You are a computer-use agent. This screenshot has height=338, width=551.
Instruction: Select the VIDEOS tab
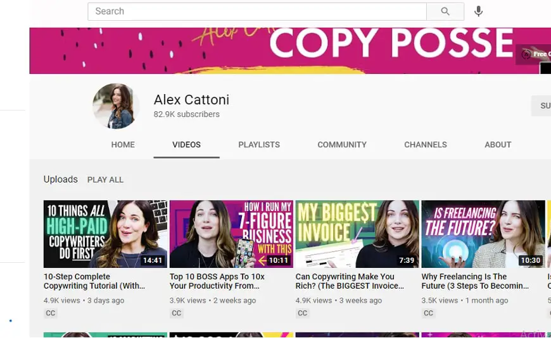[187, 145]
